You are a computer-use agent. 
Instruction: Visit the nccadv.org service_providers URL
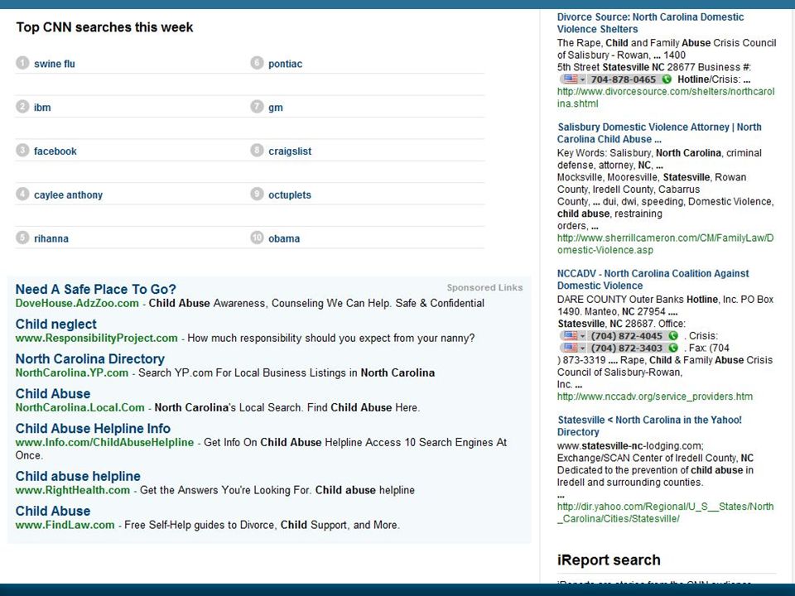(x=655, y=397)
